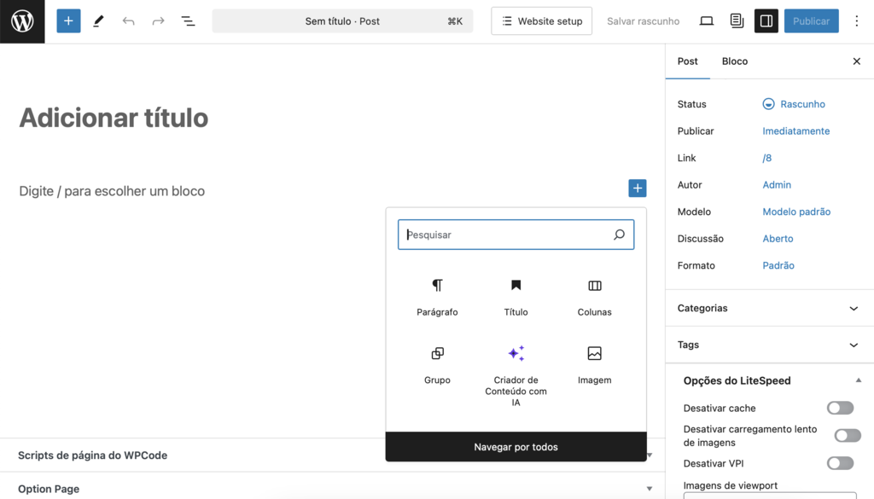
Task: Open the document list view overview
Action: [188, 20]
